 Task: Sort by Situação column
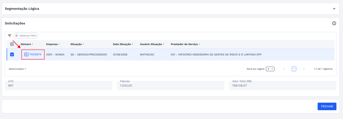77,44
